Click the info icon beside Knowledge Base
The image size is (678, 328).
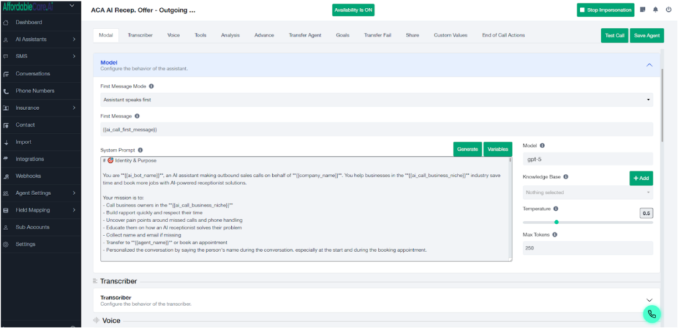click(566, 177)
